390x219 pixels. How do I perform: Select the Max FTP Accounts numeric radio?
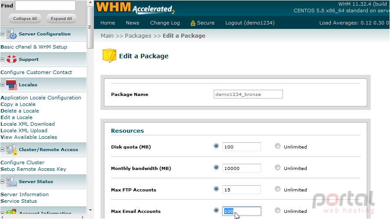point(216,189)
